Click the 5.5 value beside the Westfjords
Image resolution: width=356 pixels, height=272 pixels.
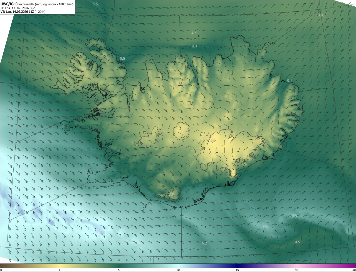click(122, 59)
